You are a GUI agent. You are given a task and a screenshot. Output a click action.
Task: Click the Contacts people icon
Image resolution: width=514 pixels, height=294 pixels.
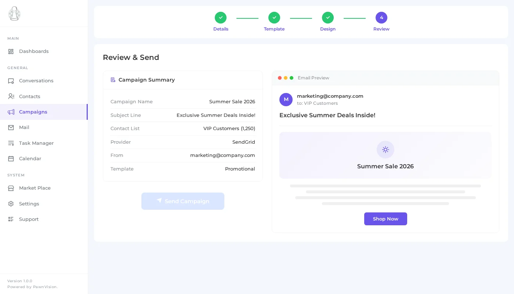[x=11, y=96]
